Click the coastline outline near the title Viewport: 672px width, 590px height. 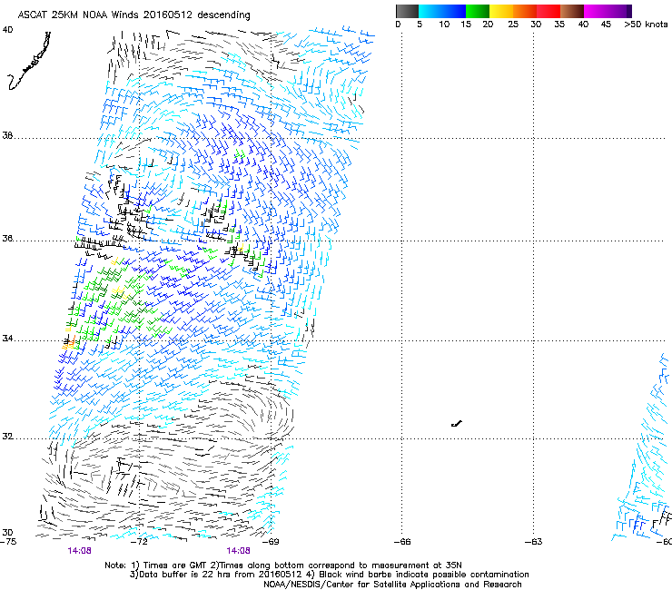click(29, 61)
